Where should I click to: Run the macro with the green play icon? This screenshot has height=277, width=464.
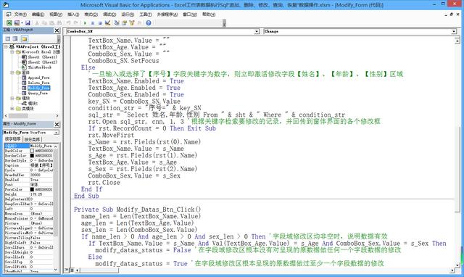(x=85, y=22)
